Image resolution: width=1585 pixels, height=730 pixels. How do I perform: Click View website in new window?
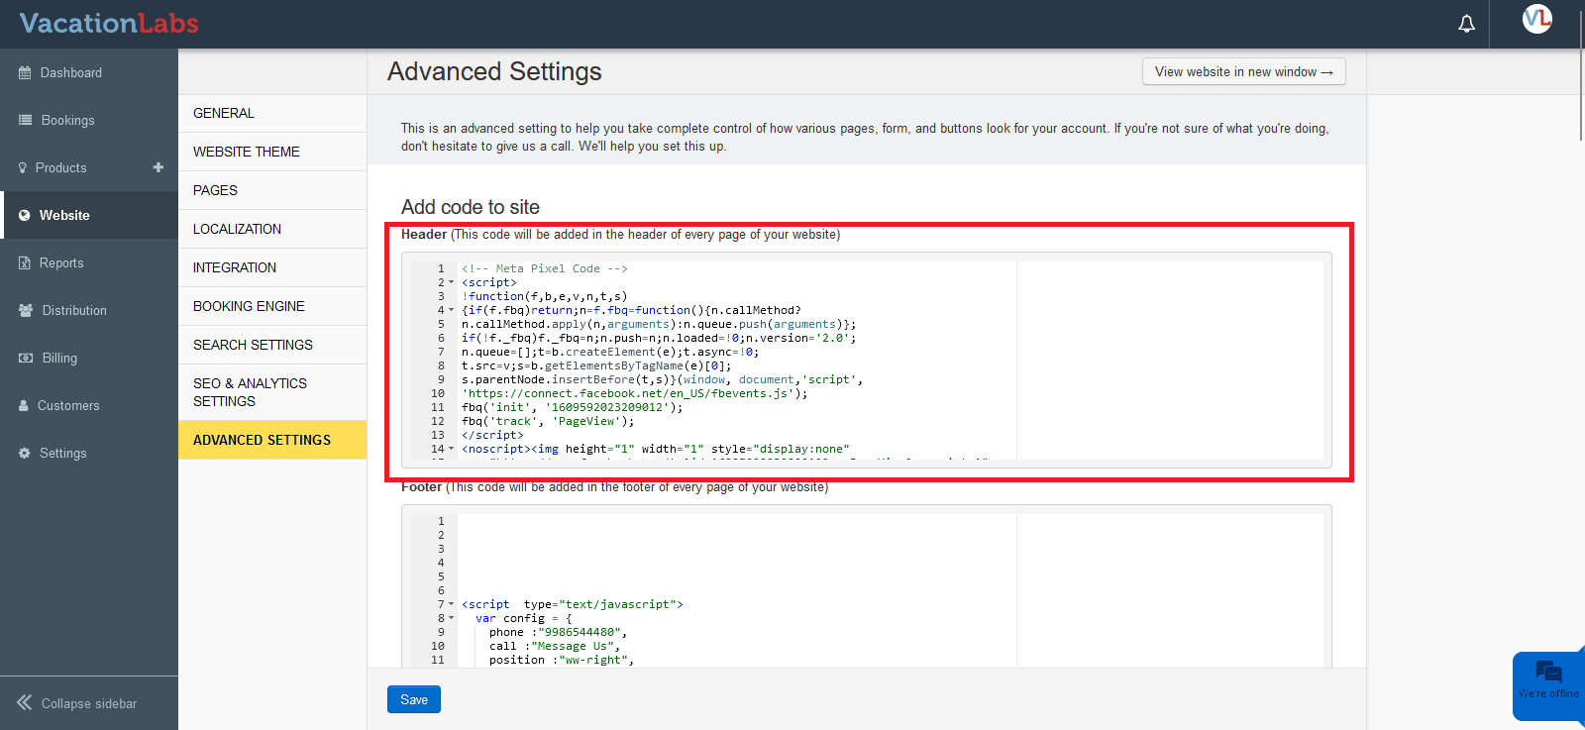tap(1243, 72)
